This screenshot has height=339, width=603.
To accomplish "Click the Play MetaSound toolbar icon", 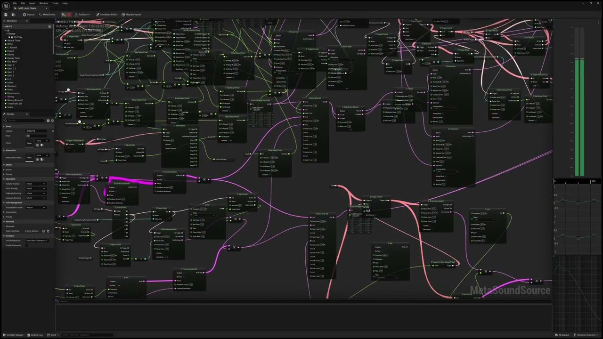I will [x=64, y=15].
